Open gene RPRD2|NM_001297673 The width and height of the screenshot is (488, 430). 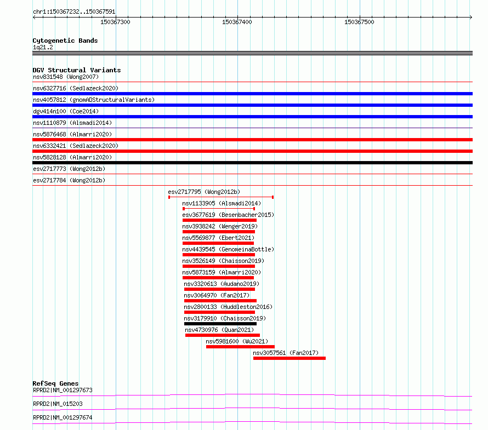pyautogui.click(x=63, y=390)
